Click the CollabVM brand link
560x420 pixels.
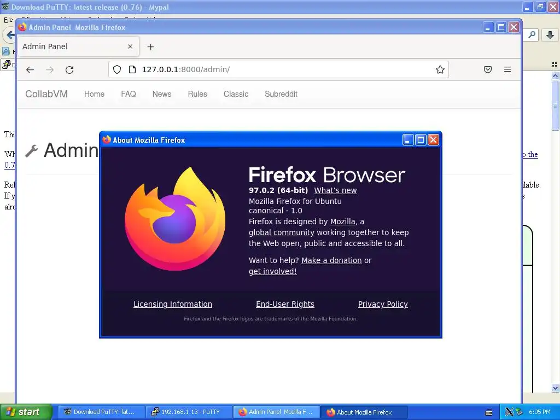46,94
